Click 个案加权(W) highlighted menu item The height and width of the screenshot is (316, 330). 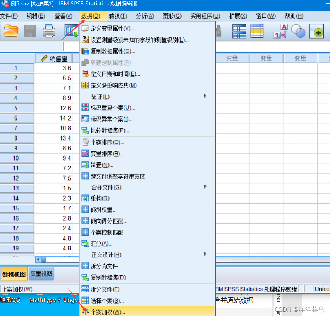pyautogui.click(x=147, y=312)
